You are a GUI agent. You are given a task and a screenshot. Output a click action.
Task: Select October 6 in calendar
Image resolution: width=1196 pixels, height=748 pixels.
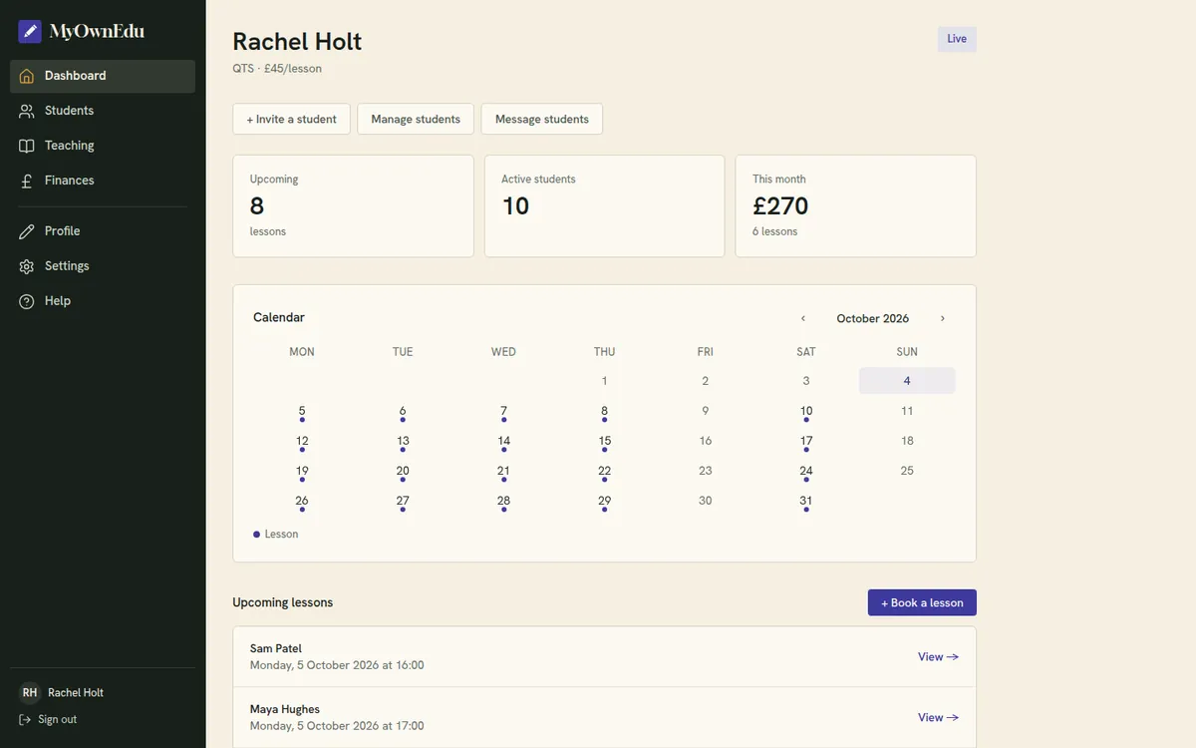403,411
